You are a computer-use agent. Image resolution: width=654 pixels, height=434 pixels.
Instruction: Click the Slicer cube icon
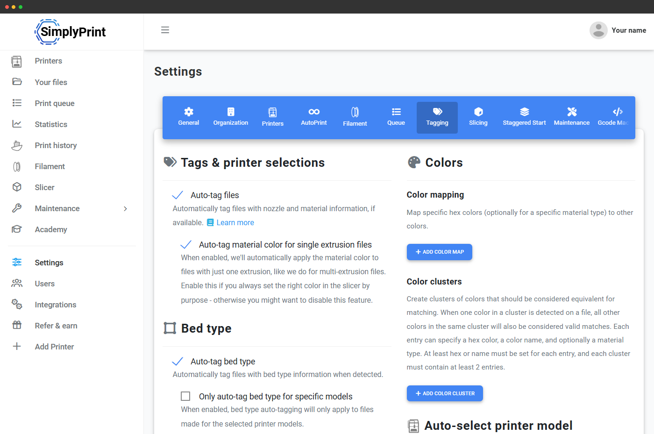tap(17, 187)
